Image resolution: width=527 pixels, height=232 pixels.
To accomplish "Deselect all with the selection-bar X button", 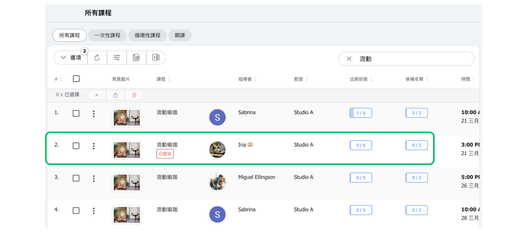I will pos(97,95).
